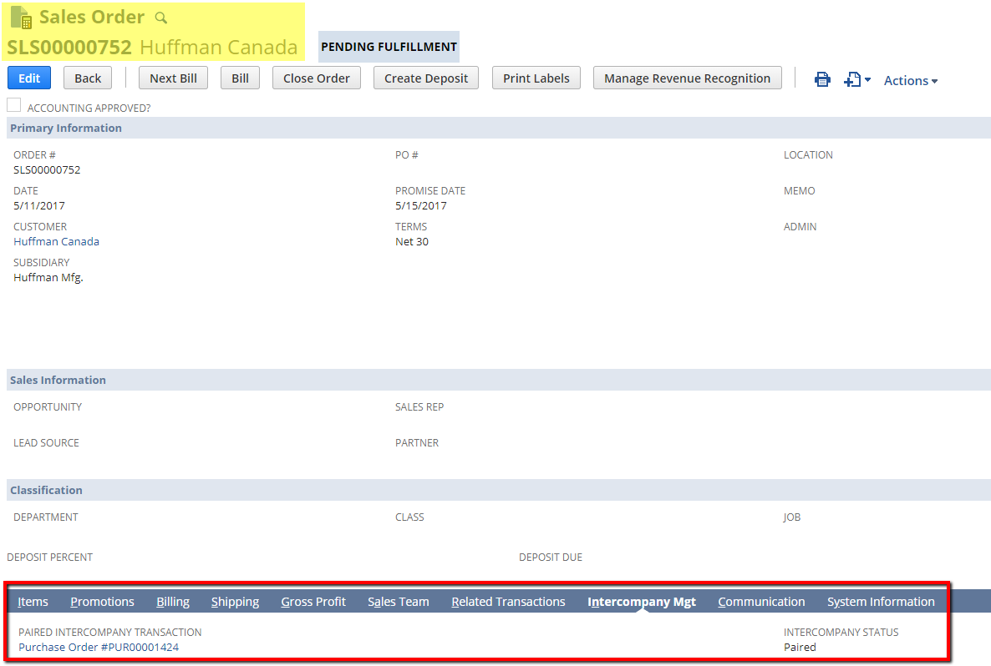Click the Create Deposit button
Screen dimensions: 991x666
point(426,78)
